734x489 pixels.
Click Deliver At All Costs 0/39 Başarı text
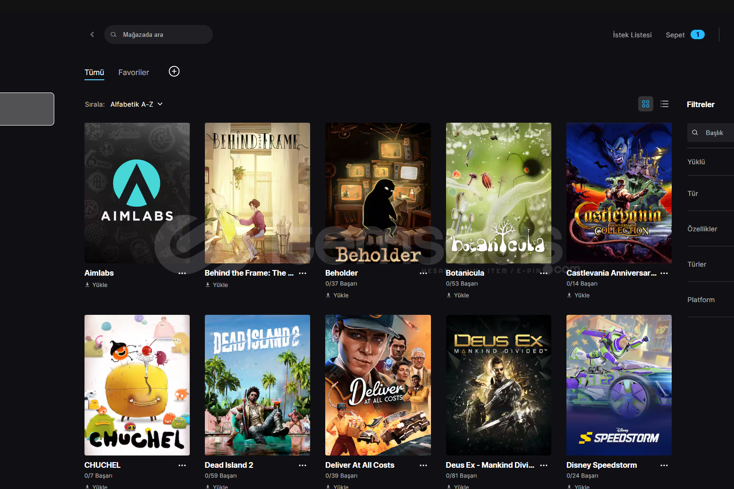click(341, 476)
